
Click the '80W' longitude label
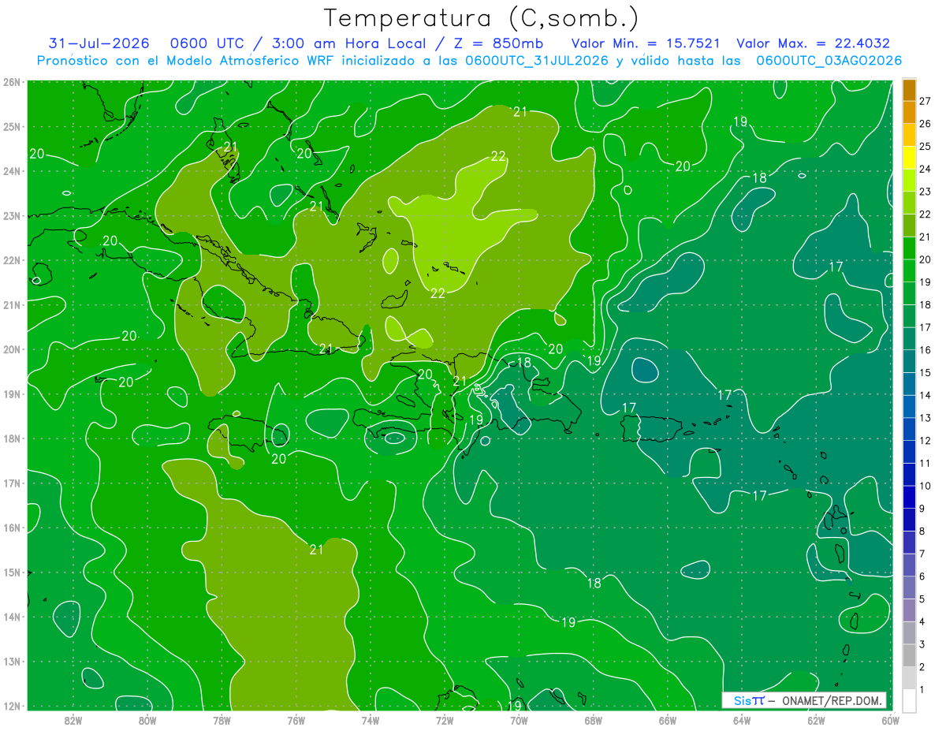click(147, 720)
